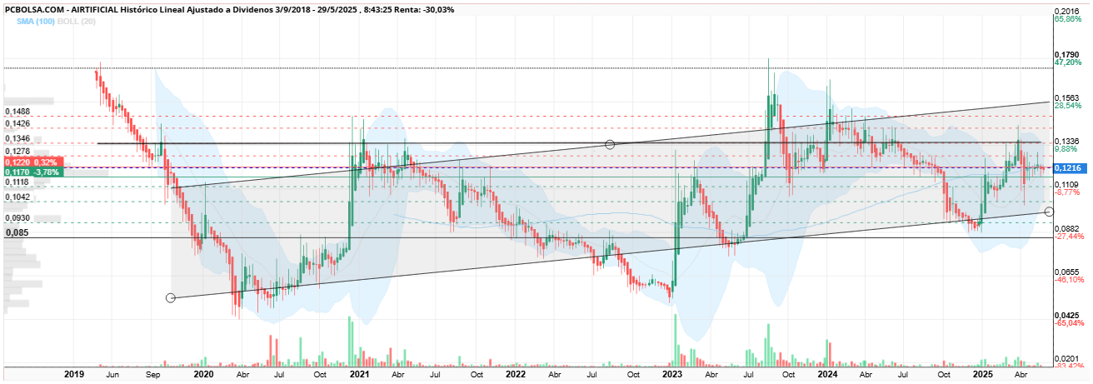1093x384 pixels.
Task: Click the 0,1042 price level label
Action: (x=18, y=197)
